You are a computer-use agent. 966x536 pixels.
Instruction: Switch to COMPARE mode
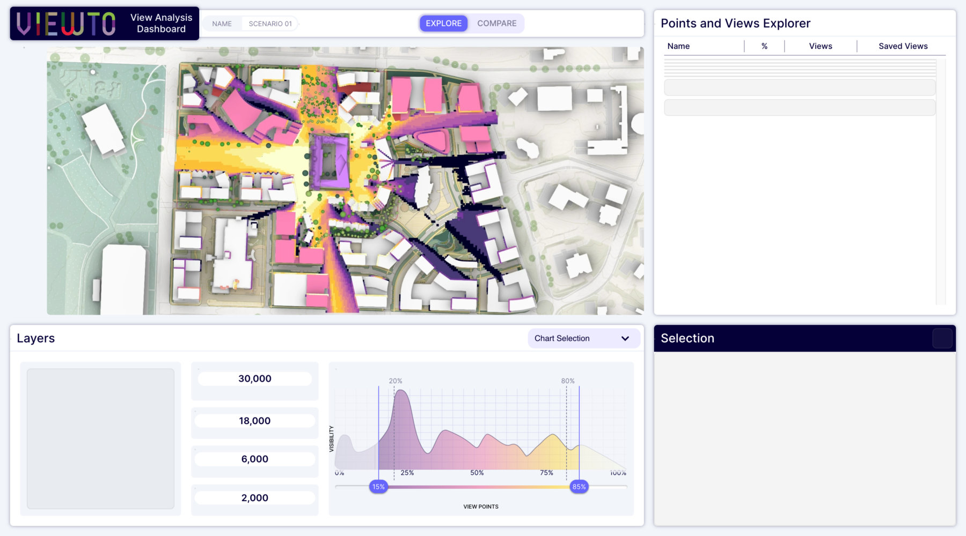496,24
